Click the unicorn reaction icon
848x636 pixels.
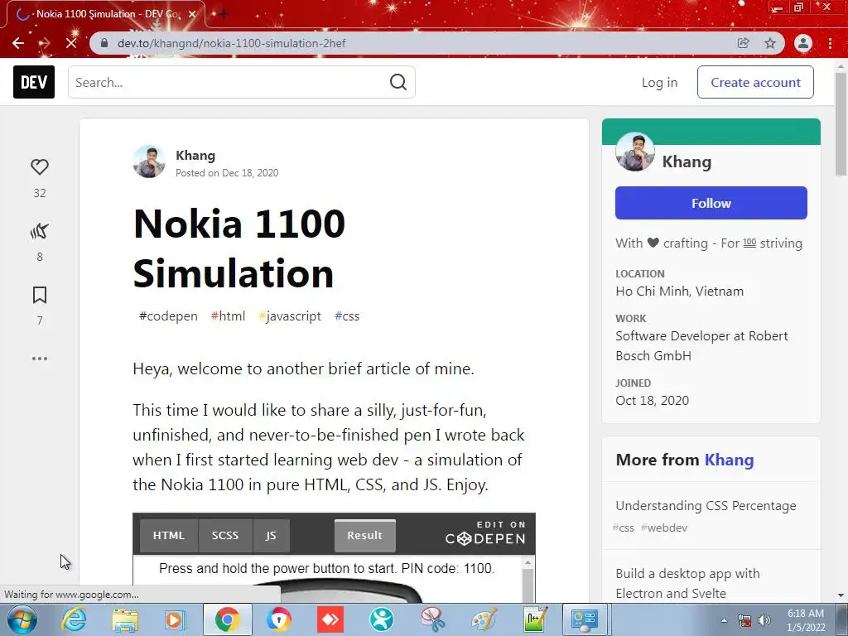(40, 231)
